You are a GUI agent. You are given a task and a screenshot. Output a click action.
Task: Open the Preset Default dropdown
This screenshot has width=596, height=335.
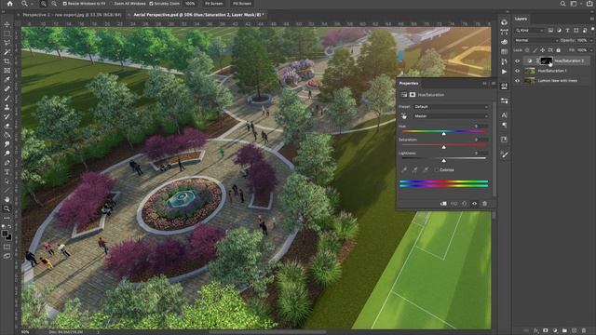[451, 107]
